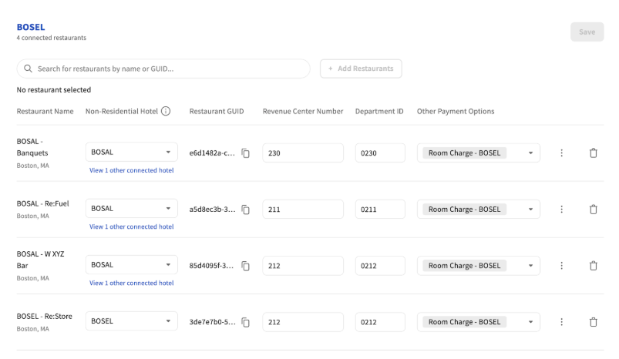Viewport: 619px width, 359px height.
Task: Delete the BOSAL - Banquets row
Action: pyautogui.click(x=594, y=153)
